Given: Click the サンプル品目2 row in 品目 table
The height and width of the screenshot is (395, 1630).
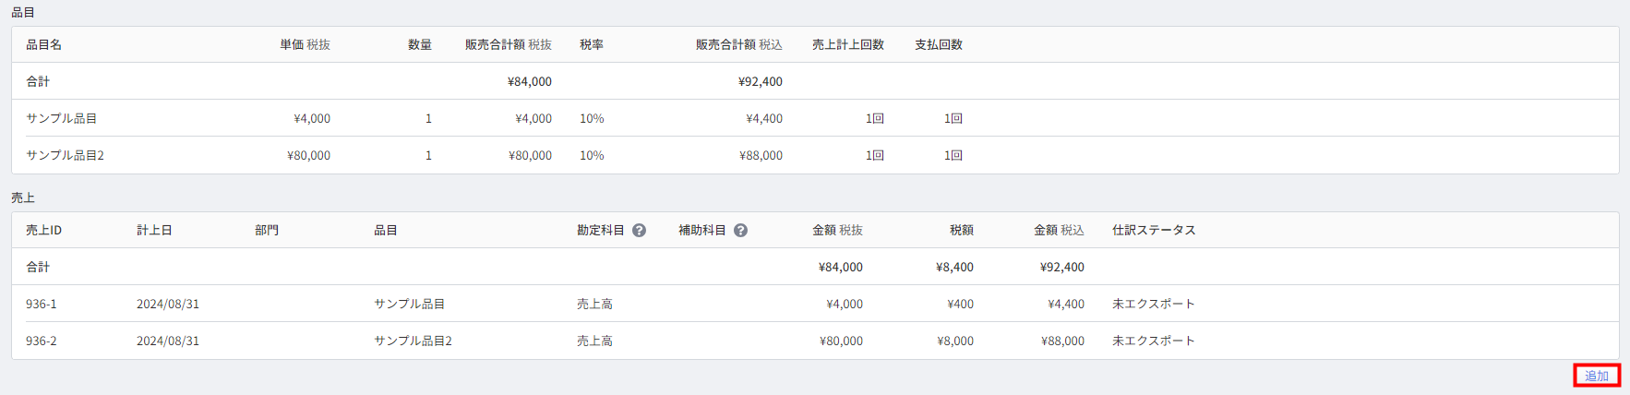Looking at the screenshot, I should coord(815,155).
